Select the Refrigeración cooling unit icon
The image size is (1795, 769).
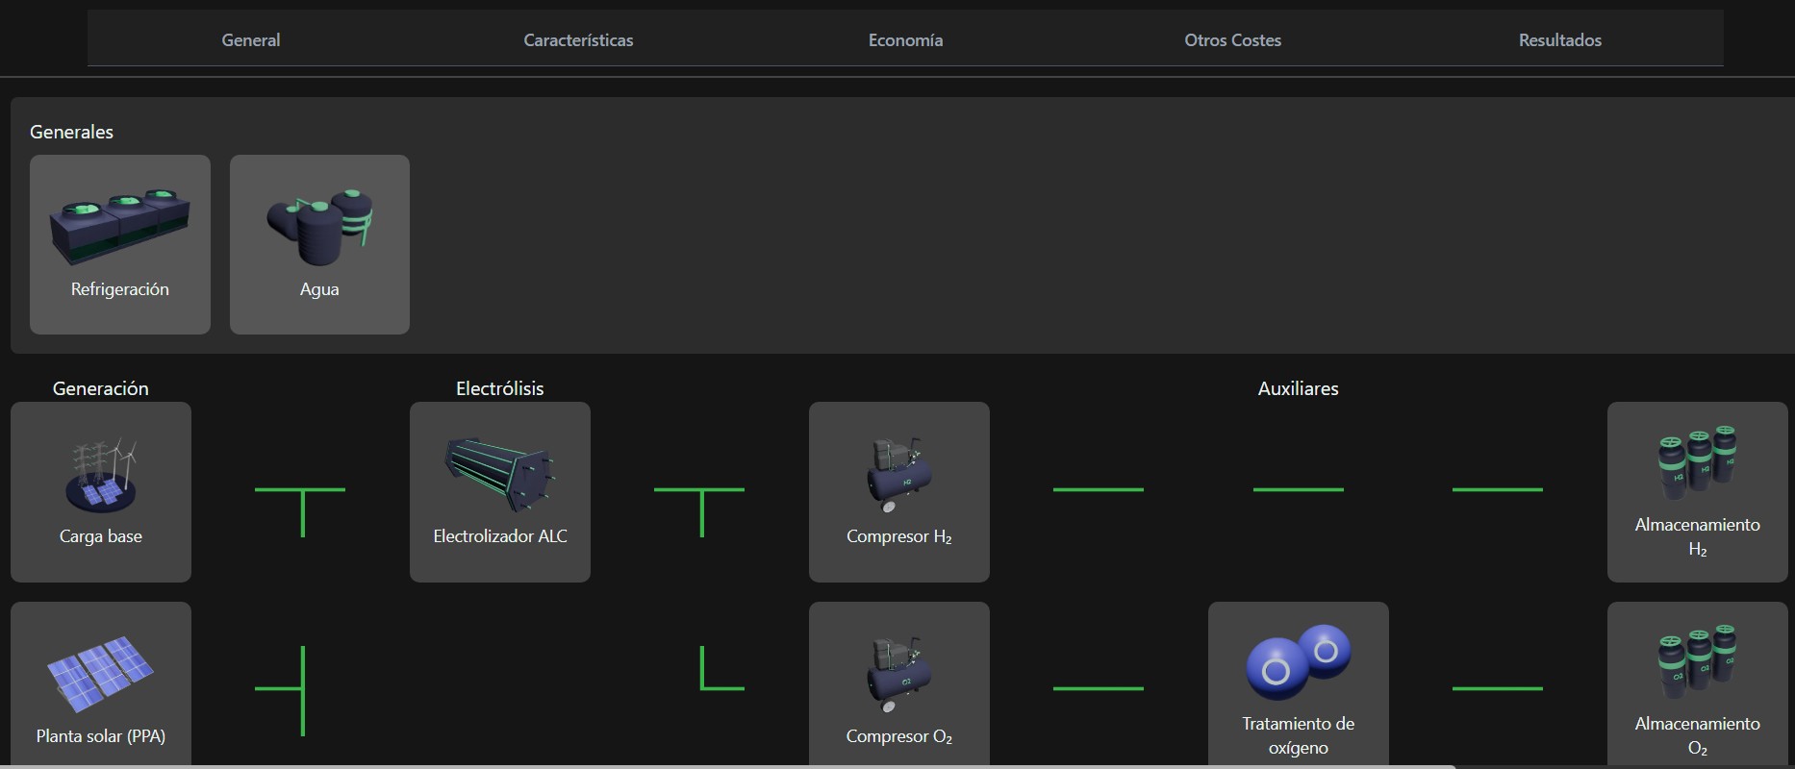119,227
